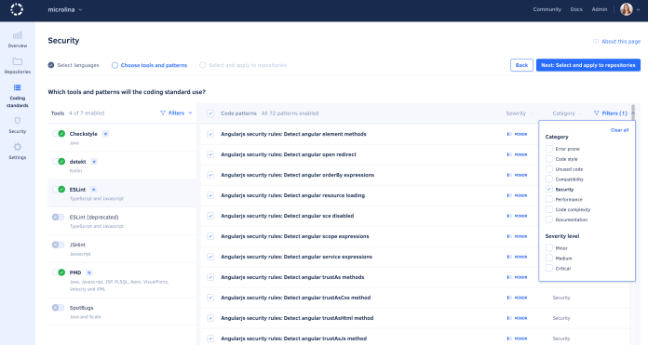The image size is (648, 345).
Task: Click severity icon for Detect angular trustAsCss method
Action: pos(509,298)
